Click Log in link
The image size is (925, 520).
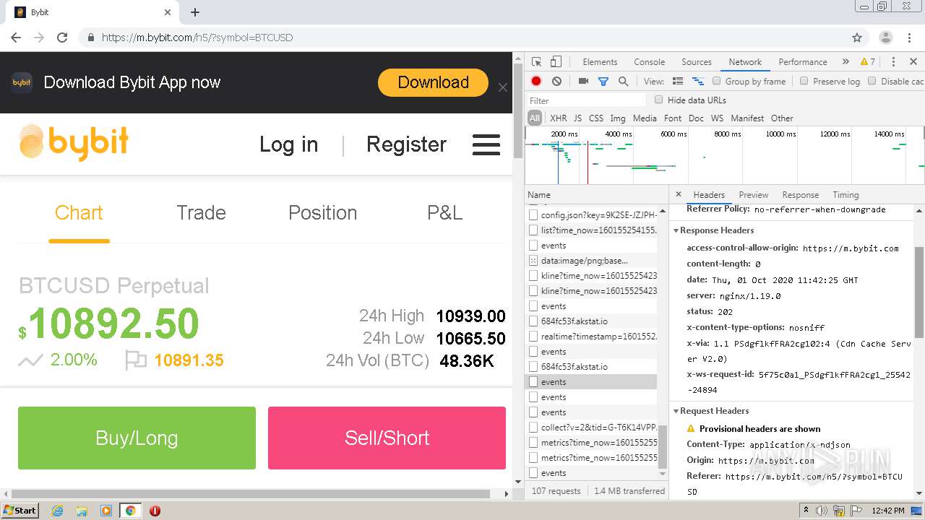[288, 144]
